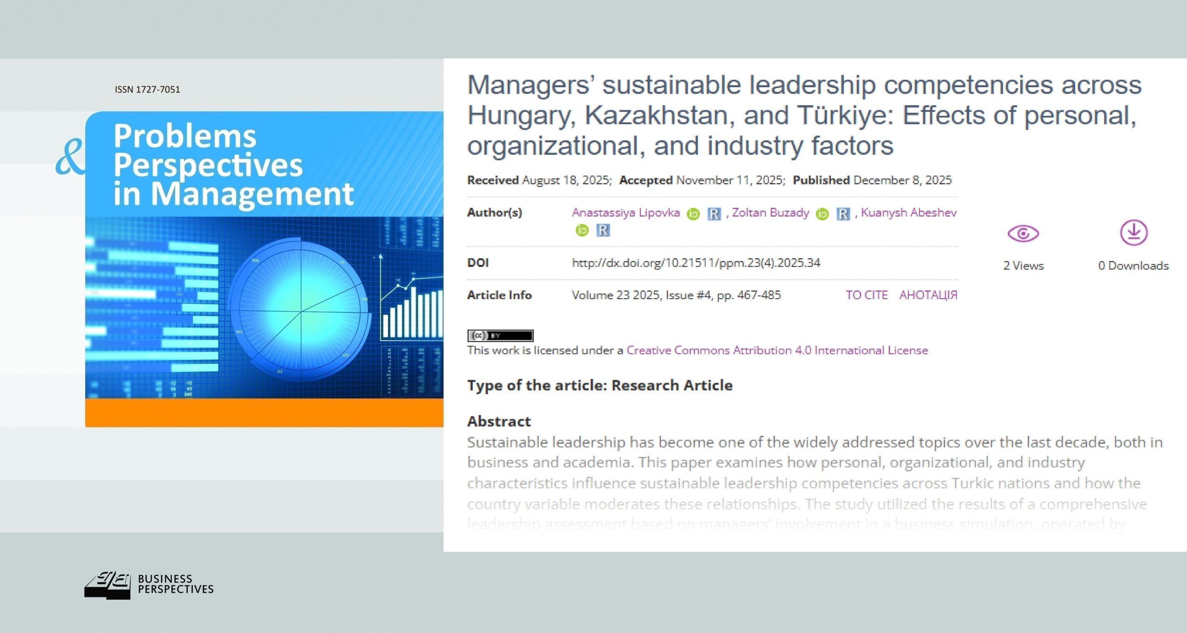This screenshot has width=1187, height=633.
Task: Open author link Zoltan Buzady
Action: coord(770,212)
